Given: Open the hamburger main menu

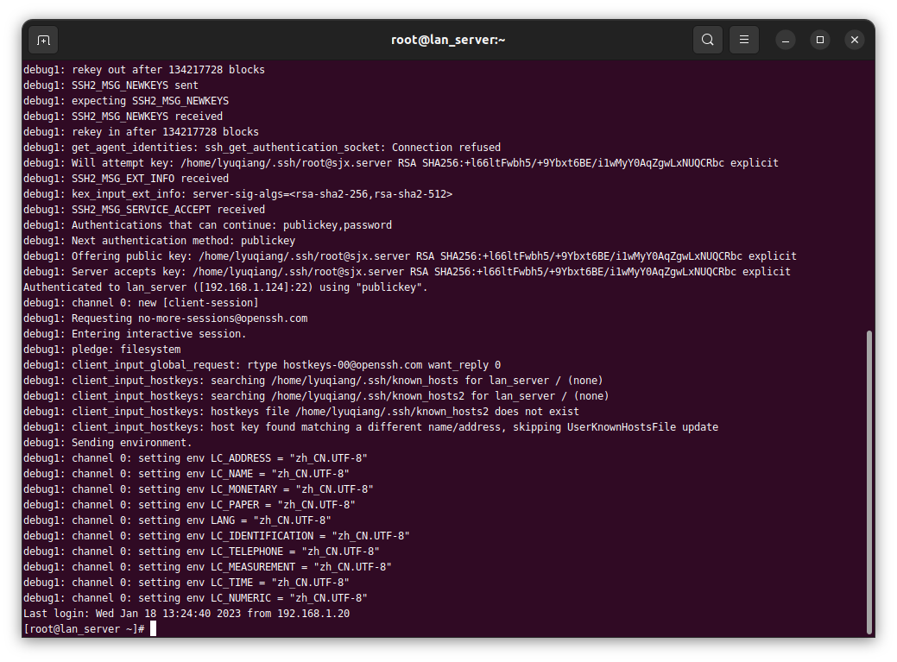Looking at the screenshot, I should click(743, 40).
